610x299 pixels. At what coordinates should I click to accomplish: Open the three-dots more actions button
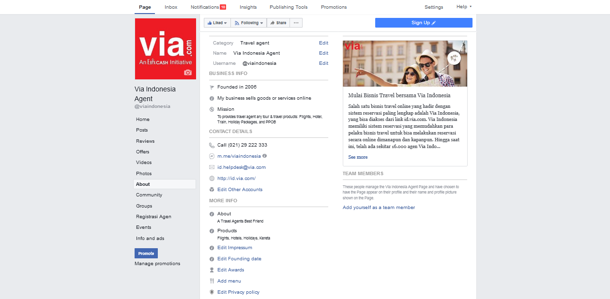pyautogui.click(x=296, y=23)
